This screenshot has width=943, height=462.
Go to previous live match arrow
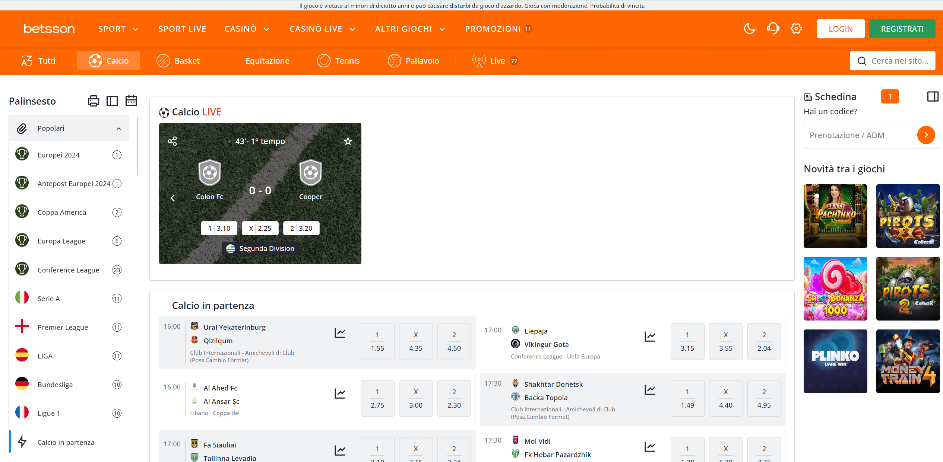pos(173,198)
